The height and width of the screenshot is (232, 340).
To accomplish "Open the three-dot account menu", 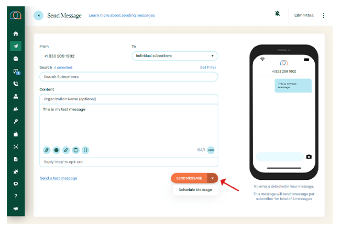I will (x=323, y=15).
